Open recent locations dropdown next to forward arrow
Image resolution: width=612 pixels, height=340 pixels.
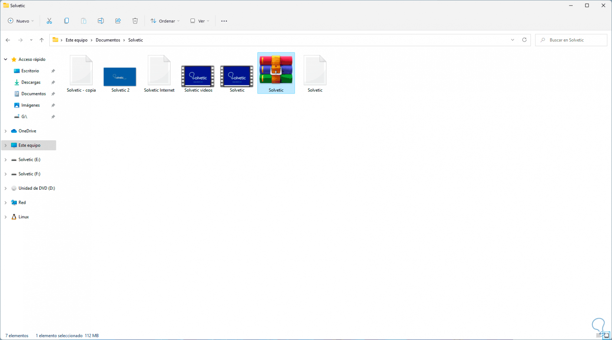click(31, 40)
